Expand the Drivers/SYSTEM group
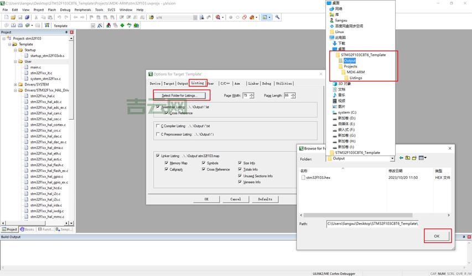This screenshot has width=472, height=276. pos(15,84)
